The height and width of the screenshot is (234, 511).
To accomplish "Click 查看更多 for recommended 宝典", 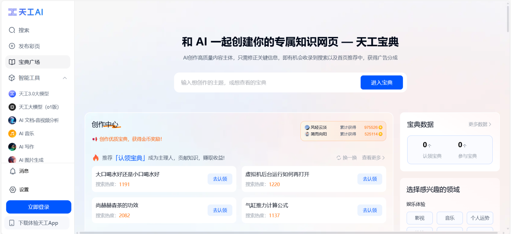I will (x=373, y=158).
